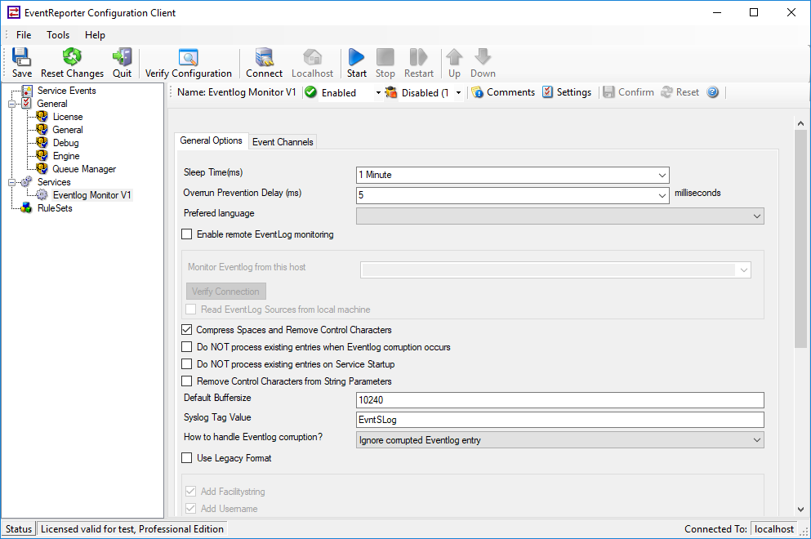Select the Debug tree node
Image resolution: width=811 pixels, height=539 pixels.
pos(65,143)
